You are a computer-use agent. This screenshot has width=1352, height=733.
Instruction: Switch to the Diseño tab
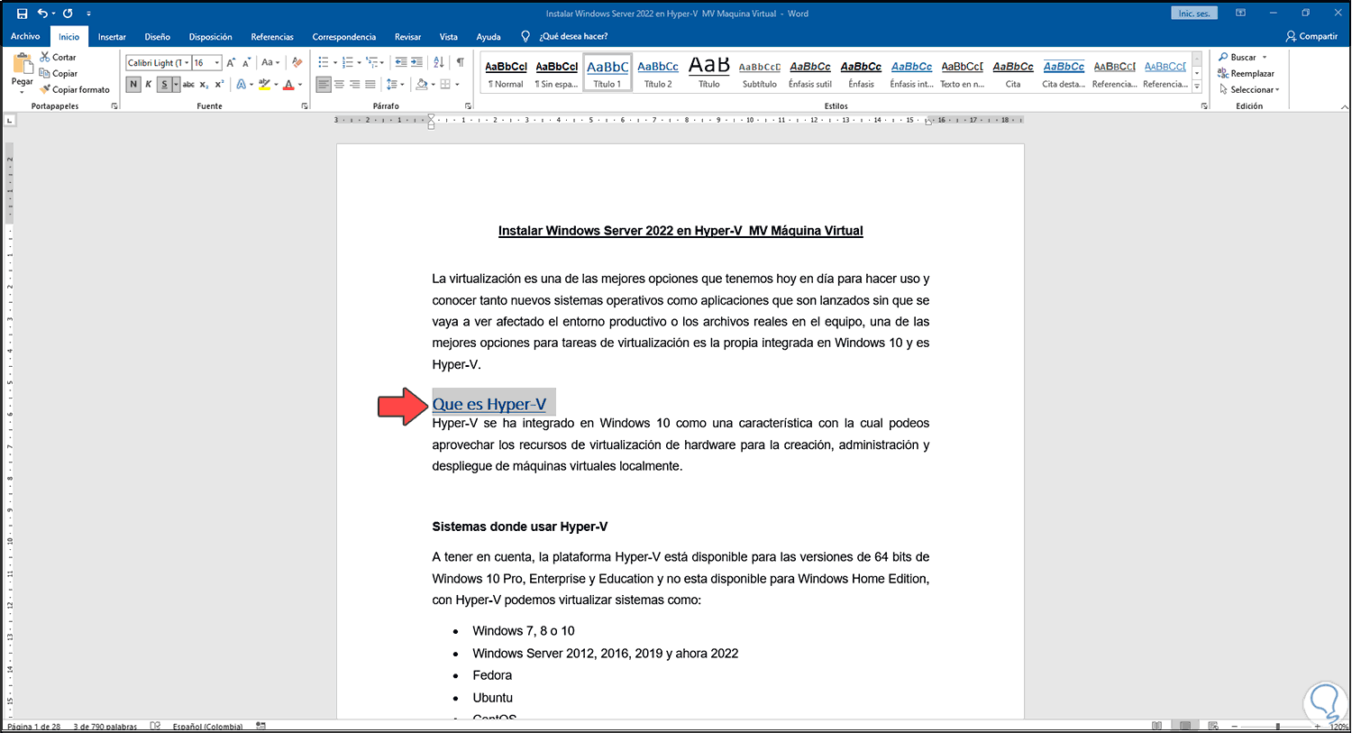tap(157, 36)
